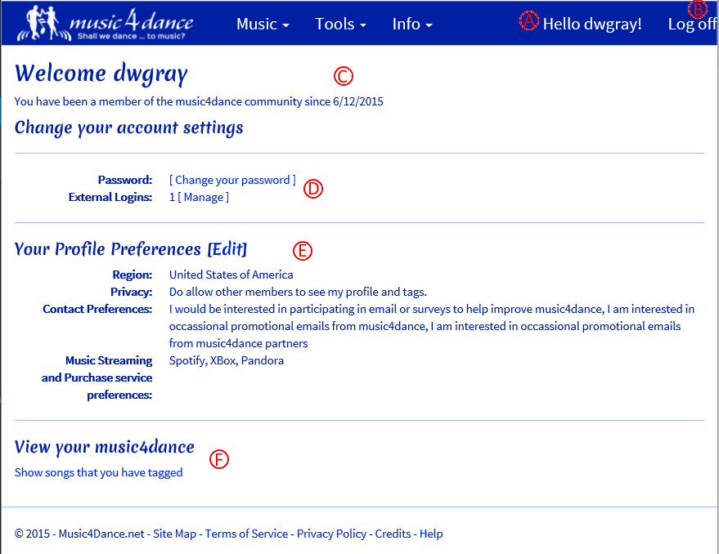The image size is (719, 554).
Task: Expand the Tools dropdown caret
Action: coord(362,25)
